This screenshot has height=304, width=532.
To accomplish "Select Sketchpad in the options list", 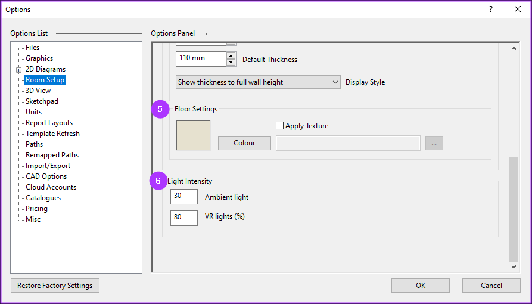I will pyautogui.click(x=42, y=101).
